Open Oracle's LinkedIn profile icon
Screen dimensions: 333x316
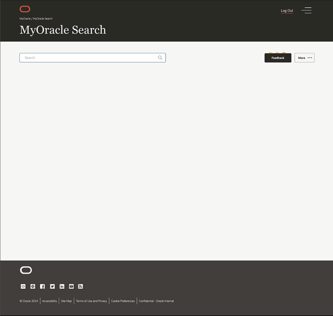[x=61, y=286]
